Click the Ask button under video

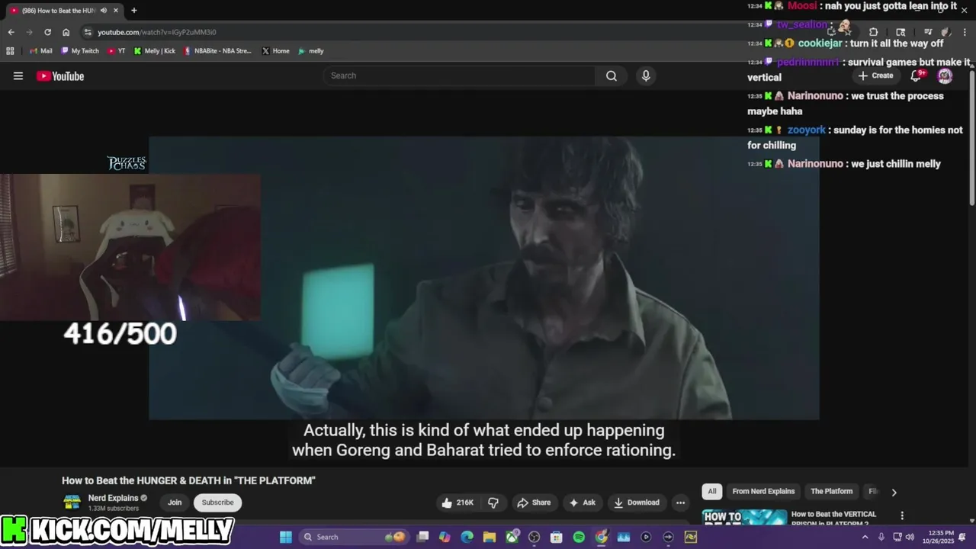click(581, 502)
